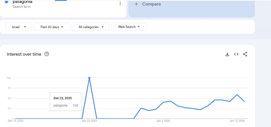The image size is (271, 127).
Task: Click the Jan 12, 2026 axis label
Action: coord(237,121)
